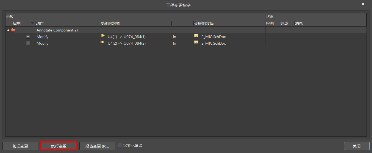372x153 pixels.
Task: Open the 启用 column header dropdown arrow
Action: [33, 23]
